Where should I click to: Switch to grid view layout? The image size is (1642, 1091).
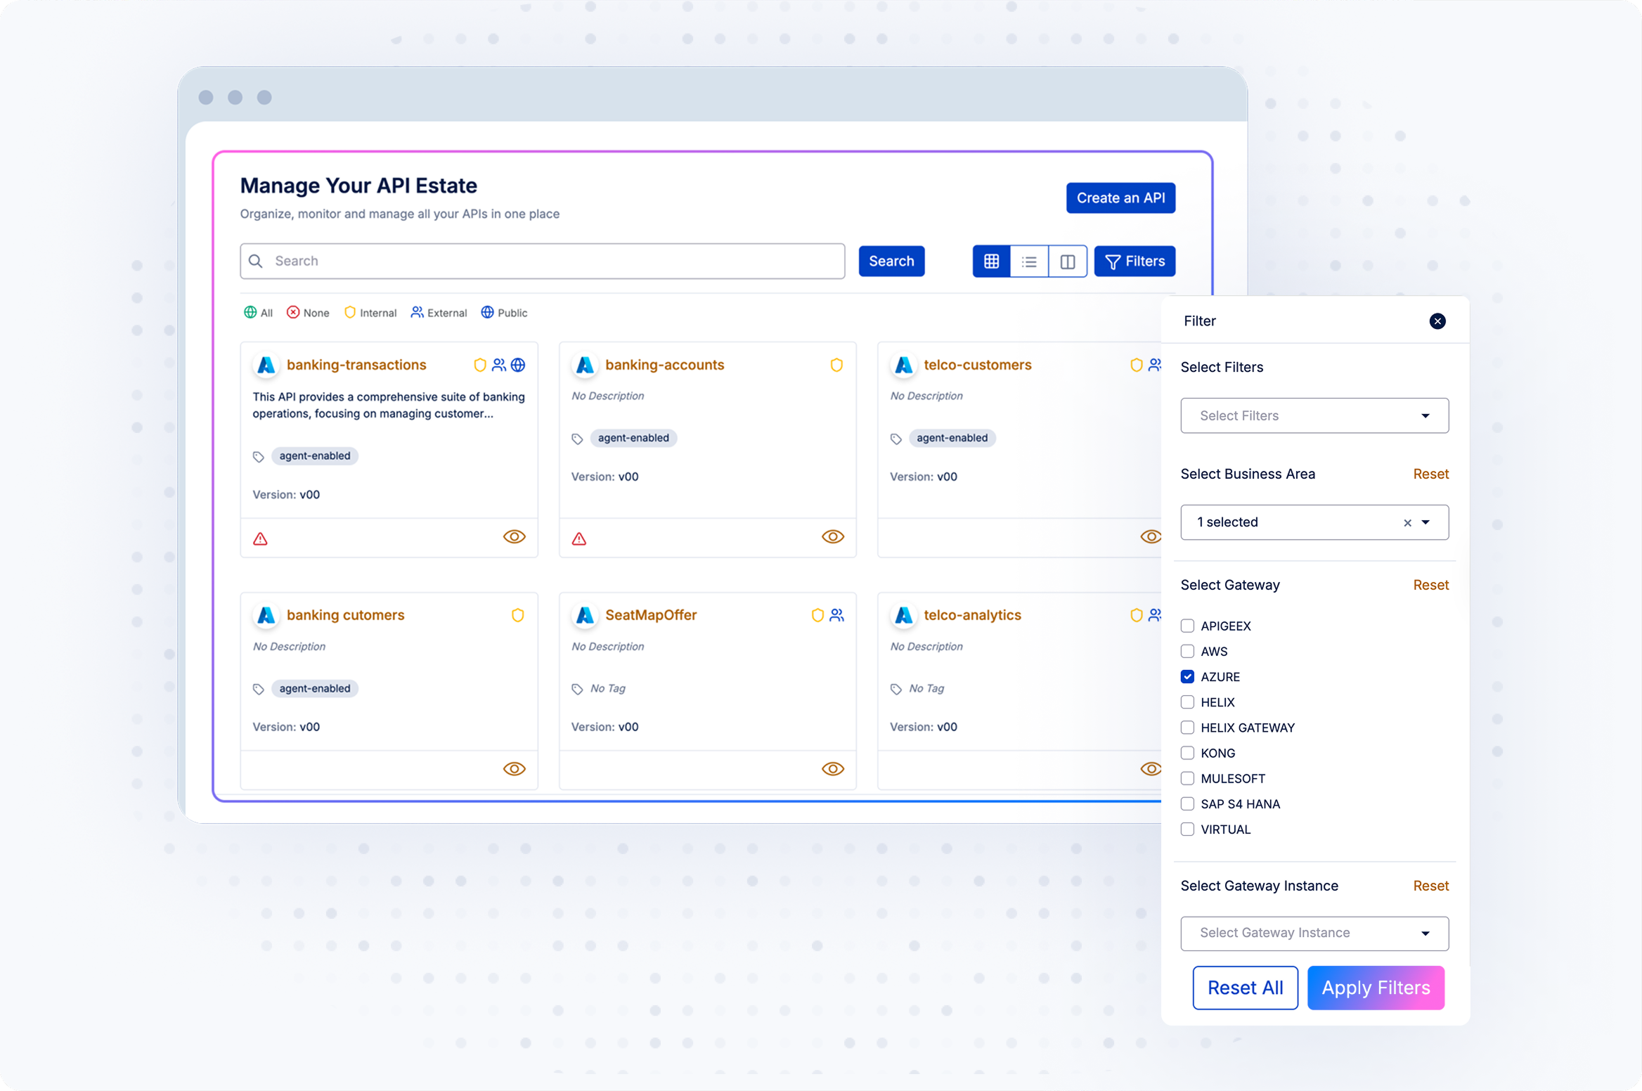pyautogui.click(x=991, y=262)
